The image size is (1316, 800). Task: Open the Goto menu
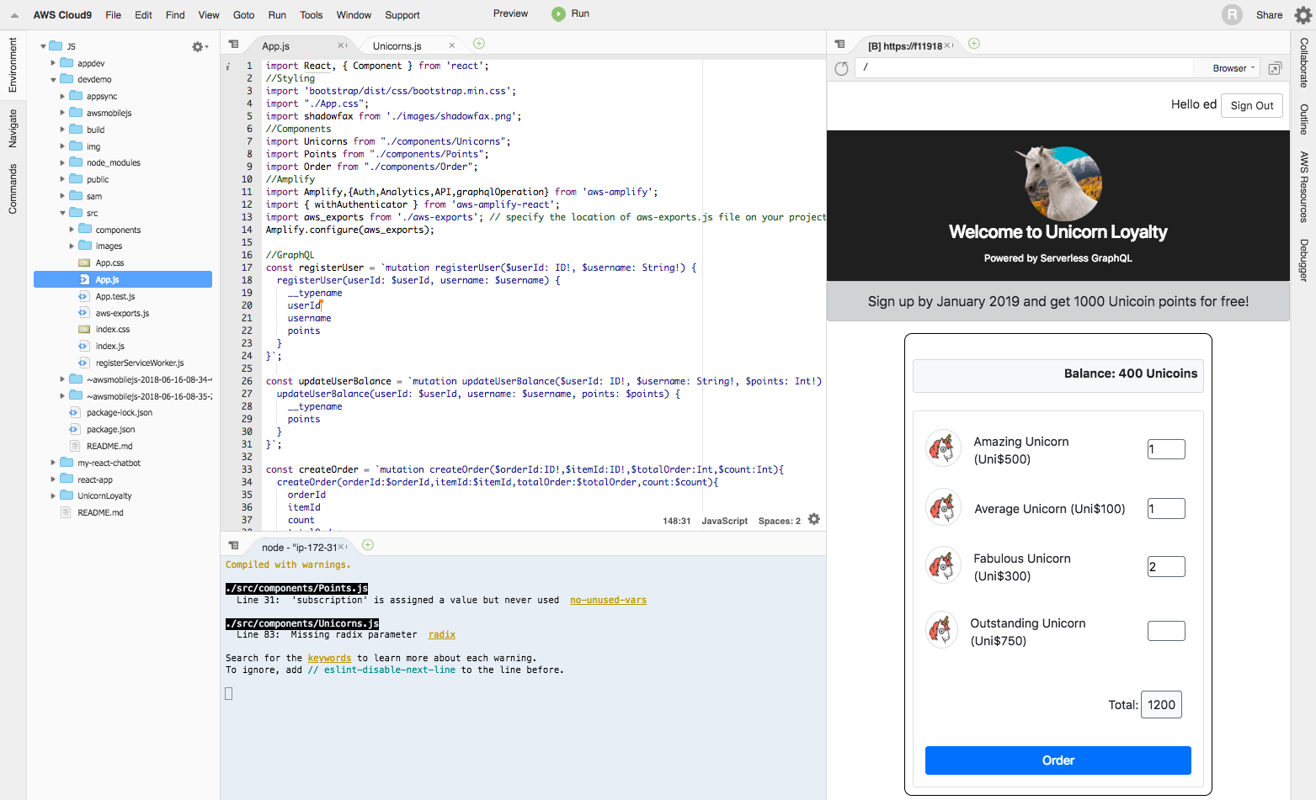tap(243, 15)
